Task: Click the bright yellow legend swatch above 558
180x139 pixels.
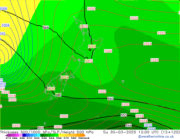Action: pyautogui.click(x=60, y=135)
